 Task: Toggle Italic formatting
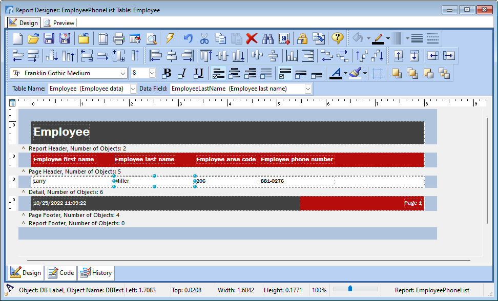point(182,73)
